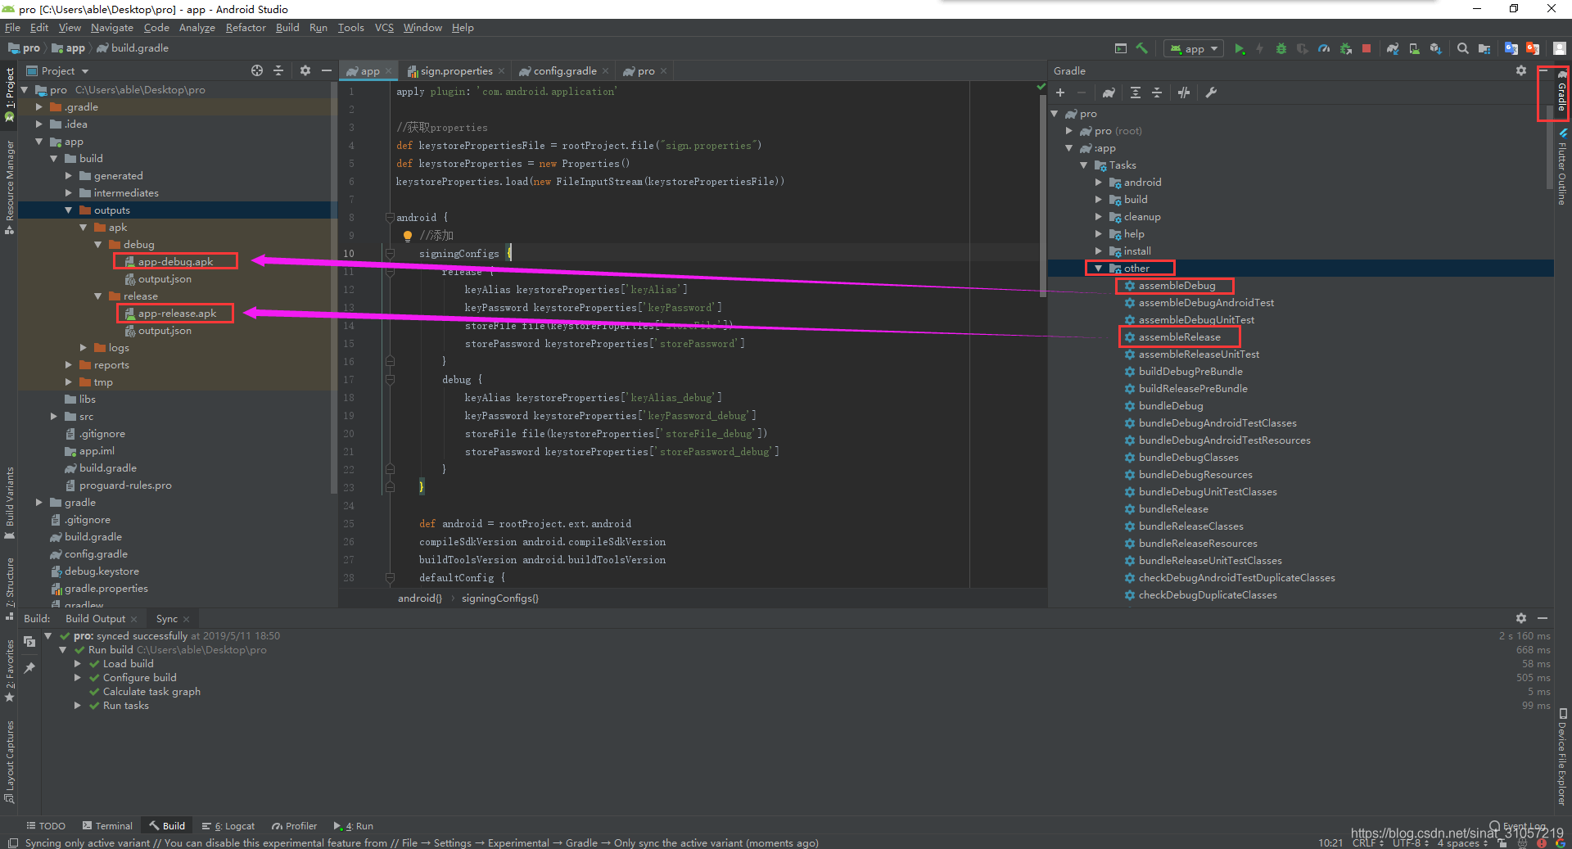This screenshot has width=1572, height=849.
Task: Expand the Load build node
Action: pyautogui.click(x=77, y=664)
